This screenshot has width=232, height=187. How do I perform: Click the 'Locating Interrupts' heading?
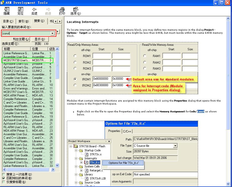pyautogui.click(x=82, y=22)
